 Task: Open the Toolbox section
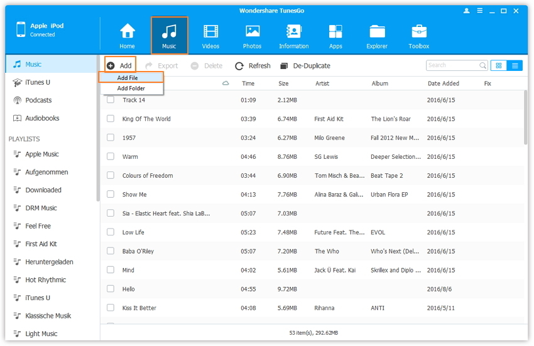tap(419, 36)
